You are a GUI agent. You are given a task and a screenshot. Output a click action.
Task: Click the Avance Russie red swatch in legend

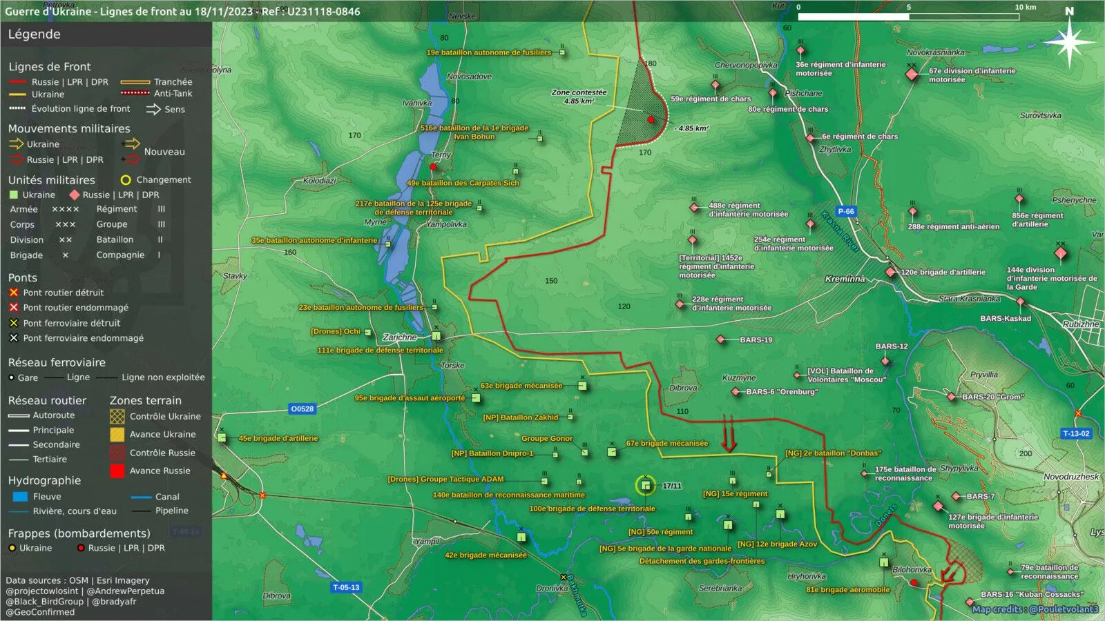tap(117, 471)
